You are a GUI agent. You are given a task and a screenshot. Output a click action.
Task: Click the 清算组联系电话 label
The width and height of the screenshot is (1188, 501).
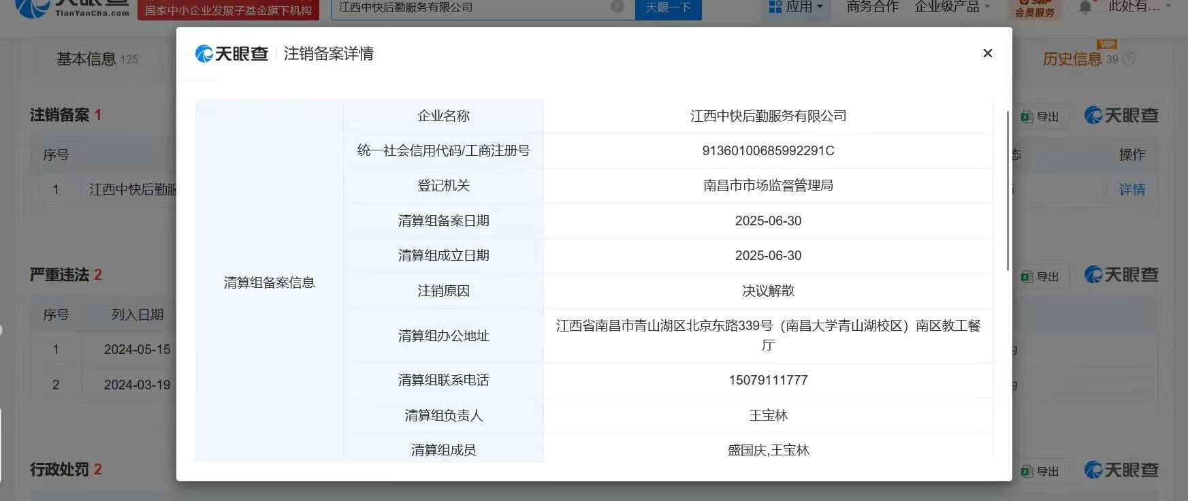[x=444, y=380]
